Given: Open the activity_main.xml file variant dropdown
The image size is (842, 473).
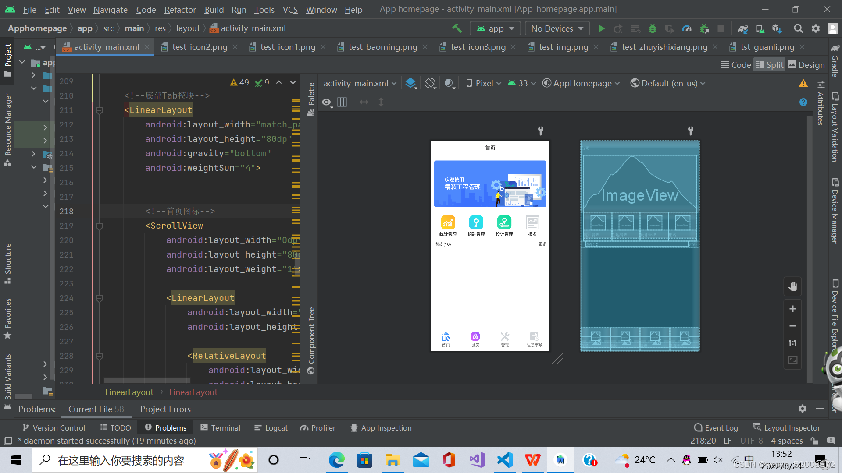Looking at the screenshot, I should pyautogui.click(x=360, y=83).
